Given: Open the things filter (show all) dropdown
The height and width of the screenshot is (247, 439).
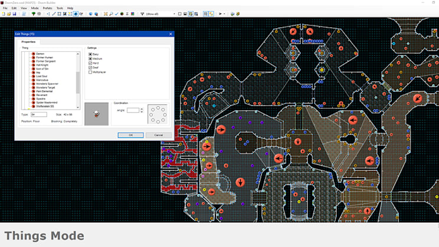Looking at the screenshot, I should tap(174, 14).
